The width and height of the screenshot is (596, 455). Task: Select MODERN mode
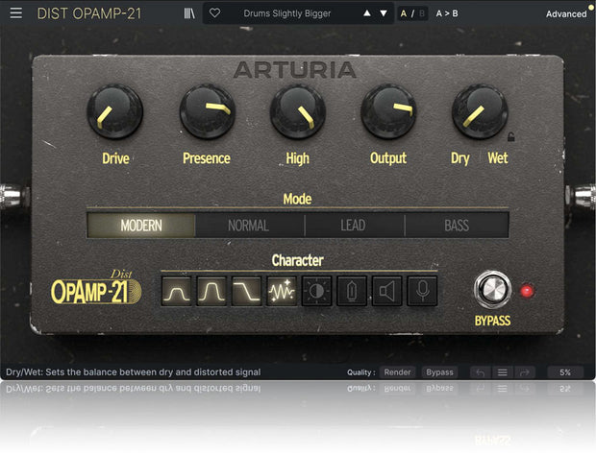click(x=141, y=226)
